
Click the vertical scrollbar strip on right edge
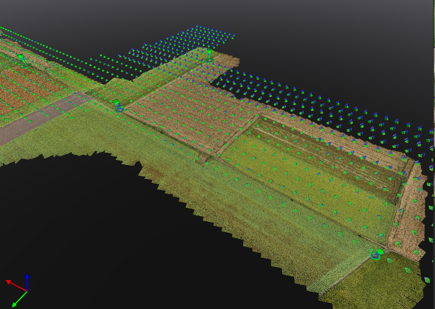(x=434, y=154)
